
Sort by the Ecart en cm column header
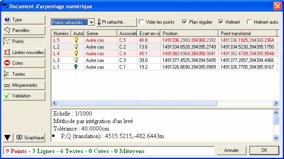pyautogui.click(x=149, y=34)
